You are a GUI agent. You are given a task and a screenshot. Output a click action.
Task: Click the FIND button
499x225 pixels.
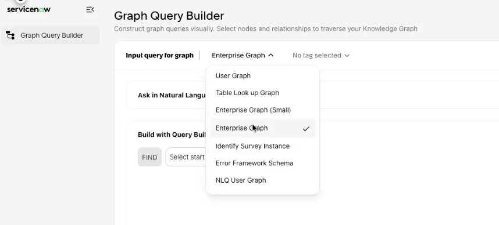(x=149, y=157)
